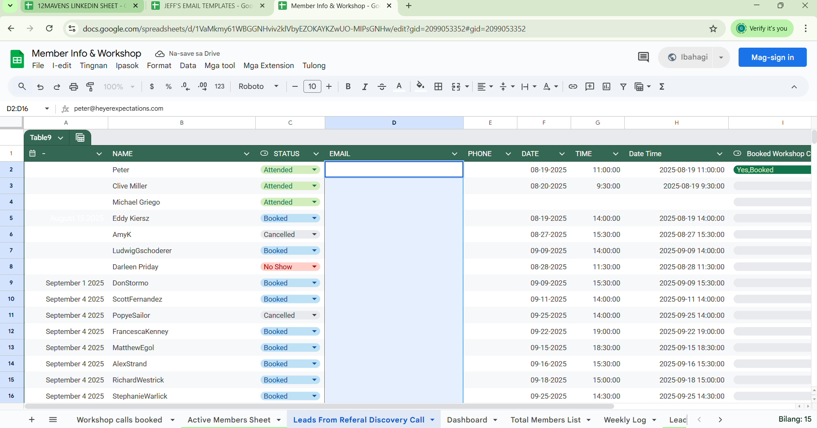This screenshot has height=428, width=817.
Task: Click the font size input field
Action: coord(312,87)
